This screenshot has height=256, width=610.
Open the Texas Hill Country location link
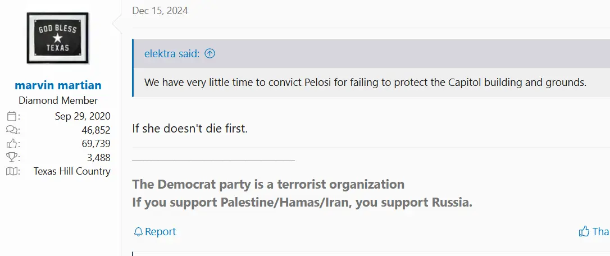[x=72, y=171]
